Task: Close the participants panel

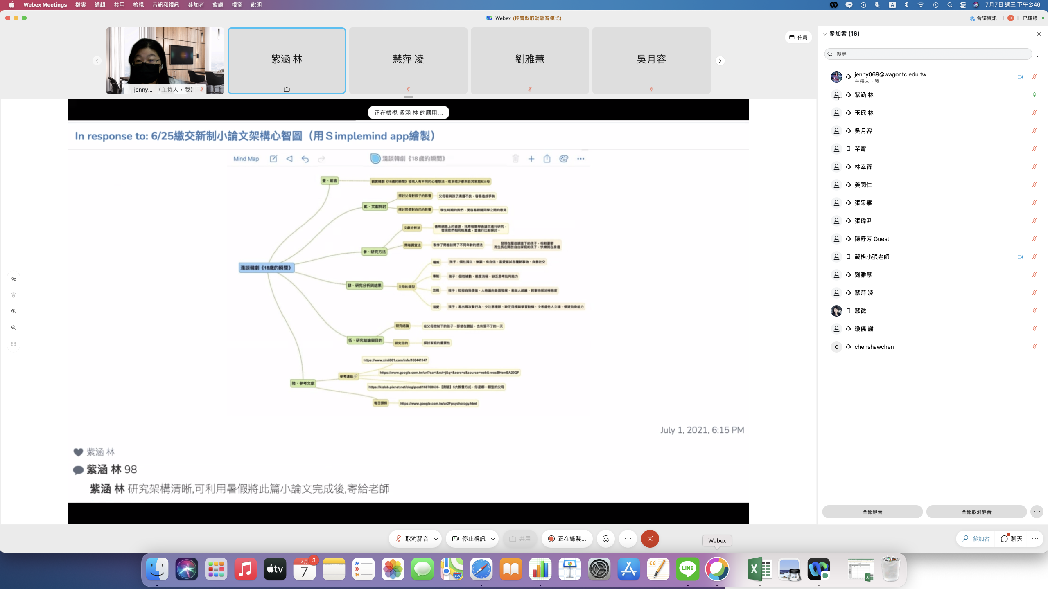Action: point(1039,34)
